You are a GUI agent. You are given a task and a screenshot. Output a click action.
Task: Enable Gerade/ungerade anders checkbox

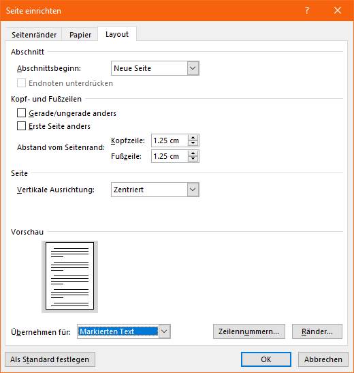21,113
